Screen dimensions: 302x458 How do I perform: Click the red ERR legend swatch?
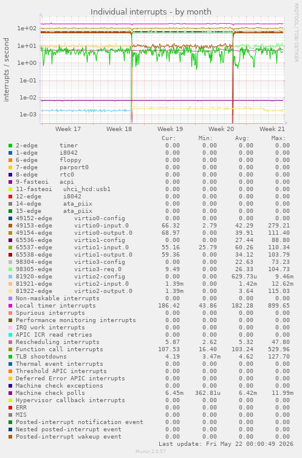click(x=10, y=408)
